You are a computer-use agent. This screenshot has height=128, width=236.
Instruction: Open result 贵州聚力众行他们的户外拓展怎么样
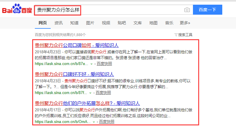87,103
